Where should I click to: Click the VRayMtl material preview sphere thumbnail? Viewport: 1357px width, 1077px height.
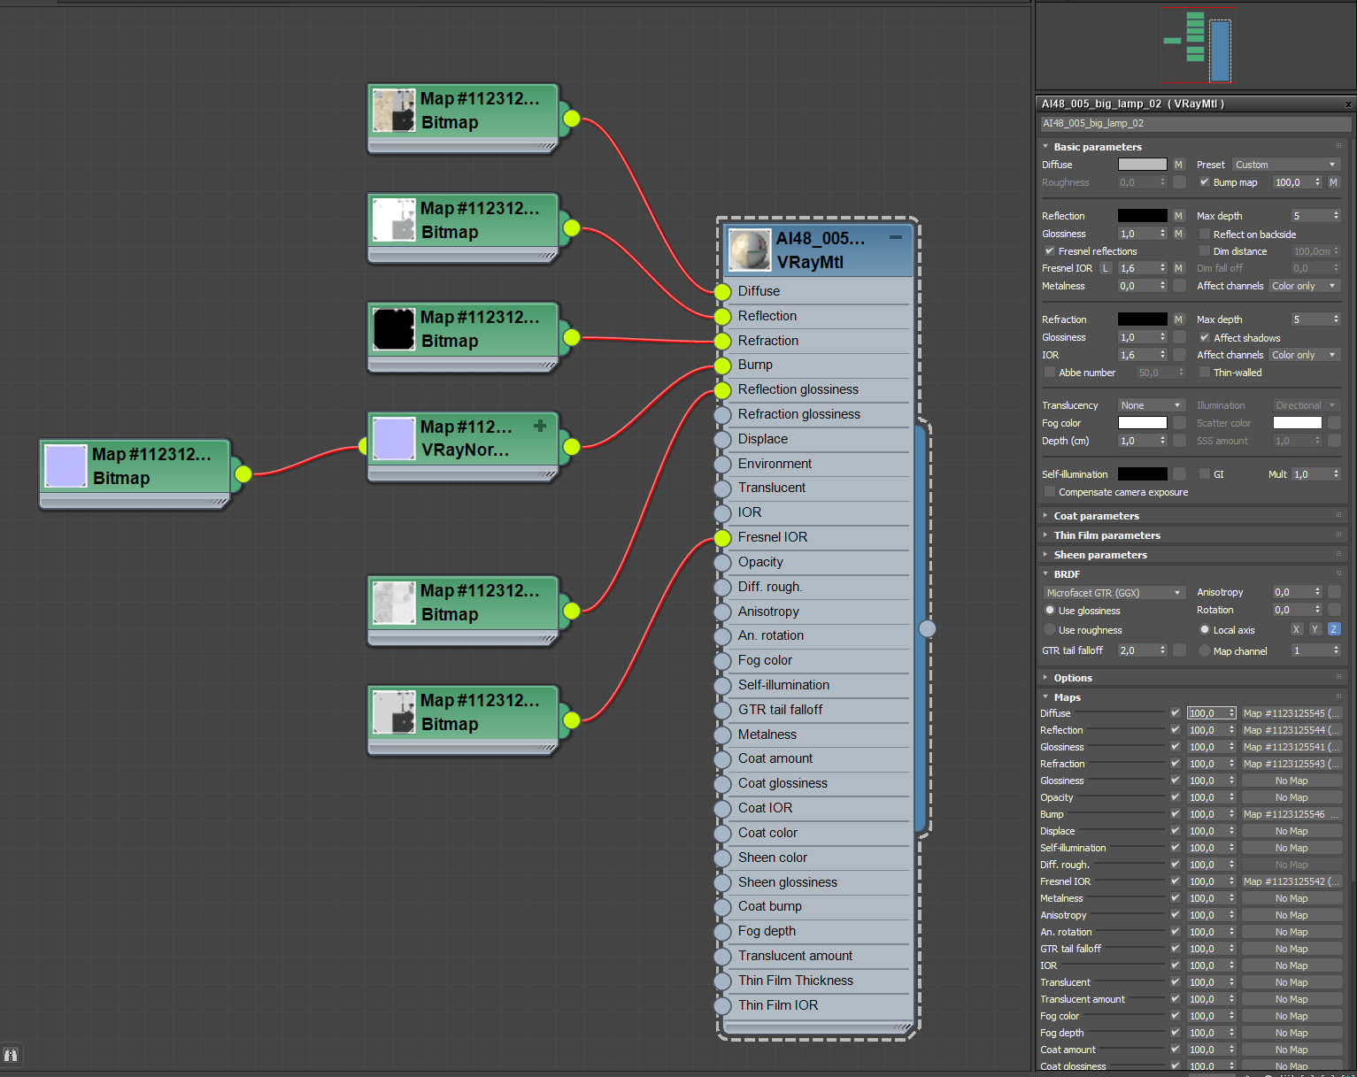749,250
